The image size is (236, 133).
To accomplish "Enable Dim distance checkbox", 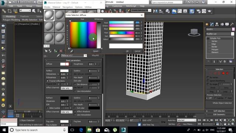I will tap(75, 84).
